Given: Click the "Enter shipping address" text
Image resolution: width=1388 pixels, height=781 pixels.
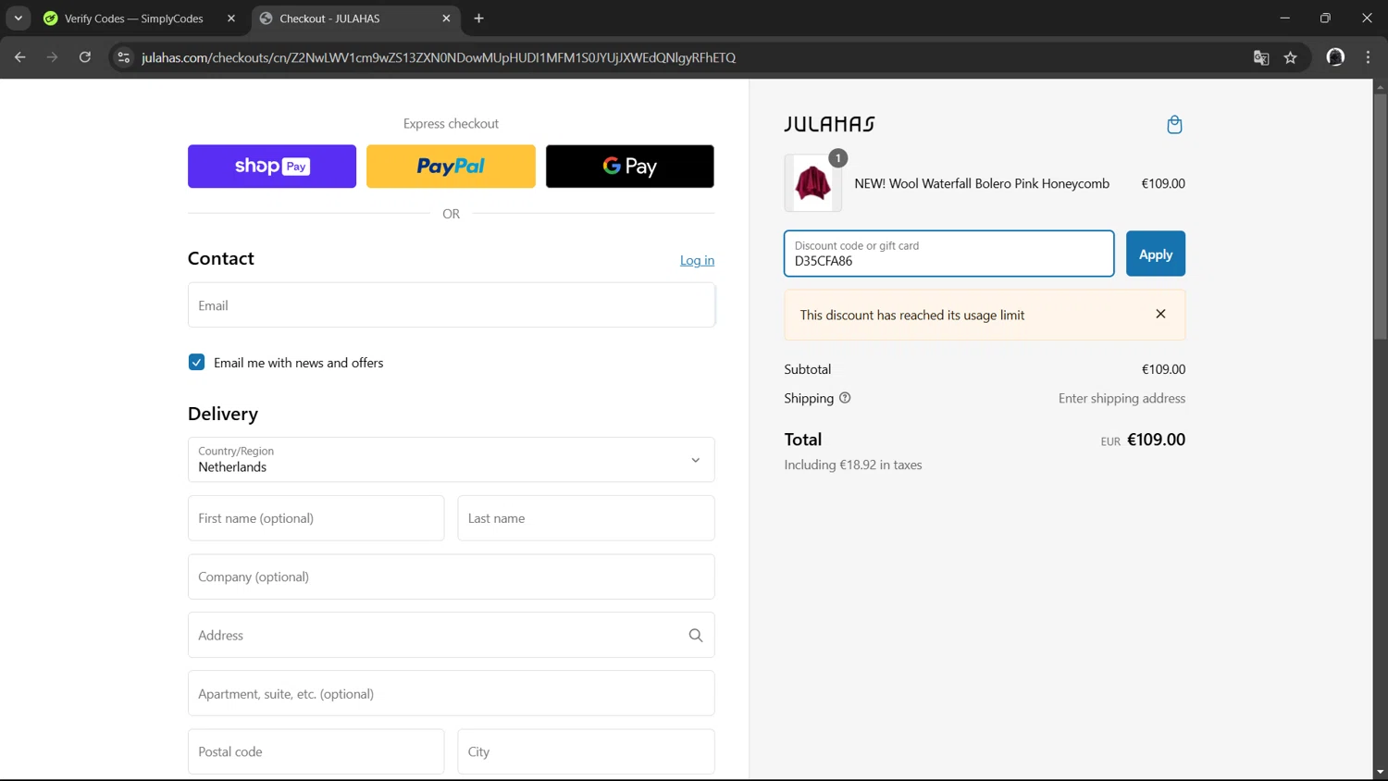Looking at the screenshot, I should coord(1122,398).
